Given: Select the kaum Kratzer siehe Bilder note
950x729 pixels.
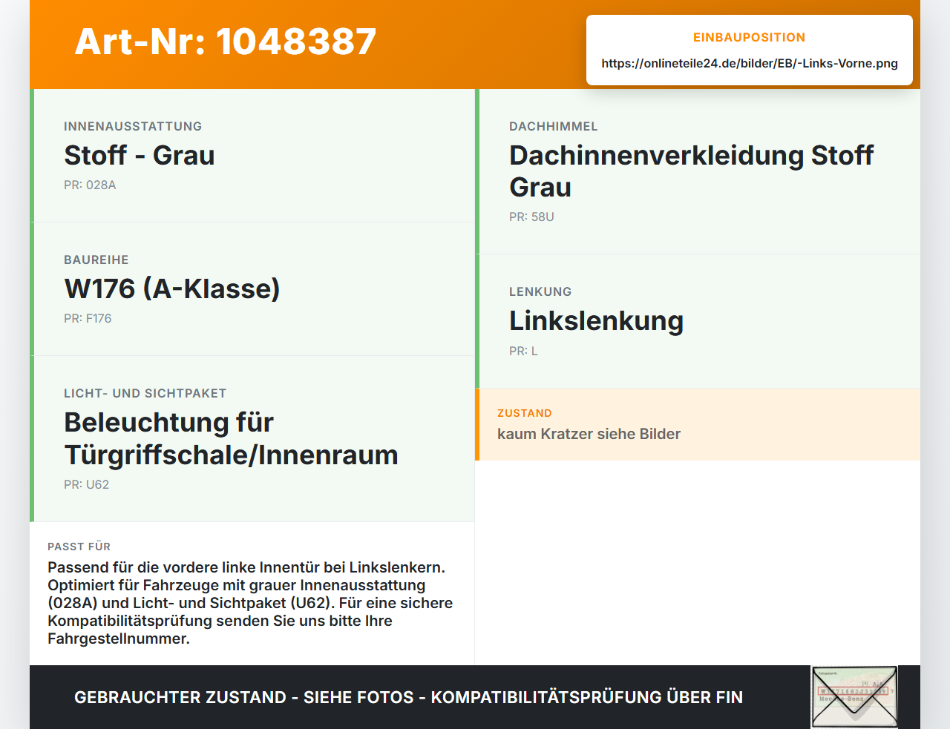Looking at the screenshot, I should [x=589, y=434].
